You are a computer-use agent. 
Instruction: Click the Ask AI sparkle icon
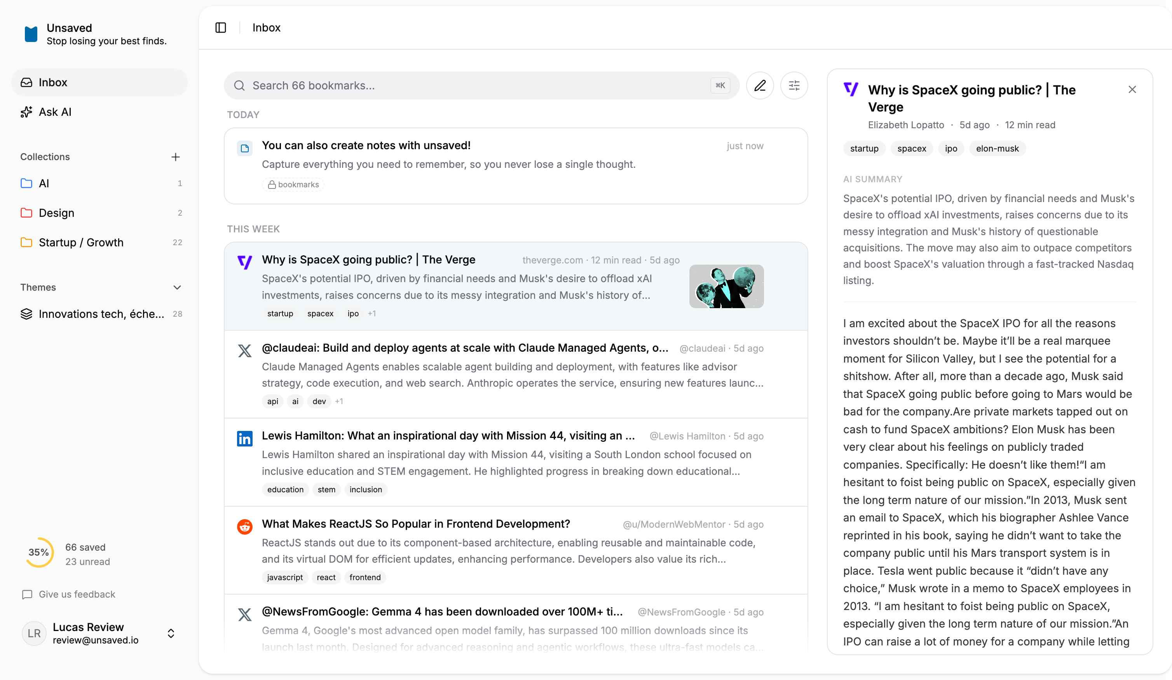click(x=26, y=112)
